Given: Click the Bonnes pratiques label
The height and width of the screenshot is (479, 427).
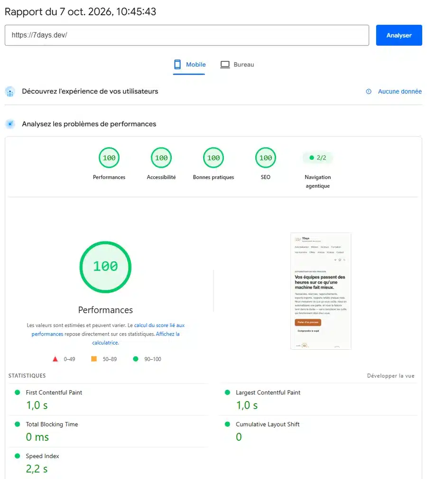Looking at the screenshot, I should coord(213,177).
